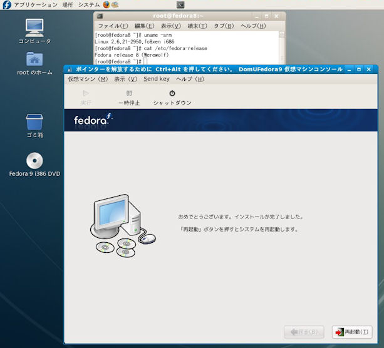This screenshot has width=384, height=348.
Task: Click the terminal window title bar icon
Action: pos(100,16)
